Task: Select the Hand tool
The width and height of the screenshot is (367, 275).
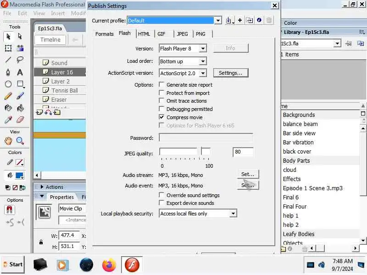Action: (8, 141)
